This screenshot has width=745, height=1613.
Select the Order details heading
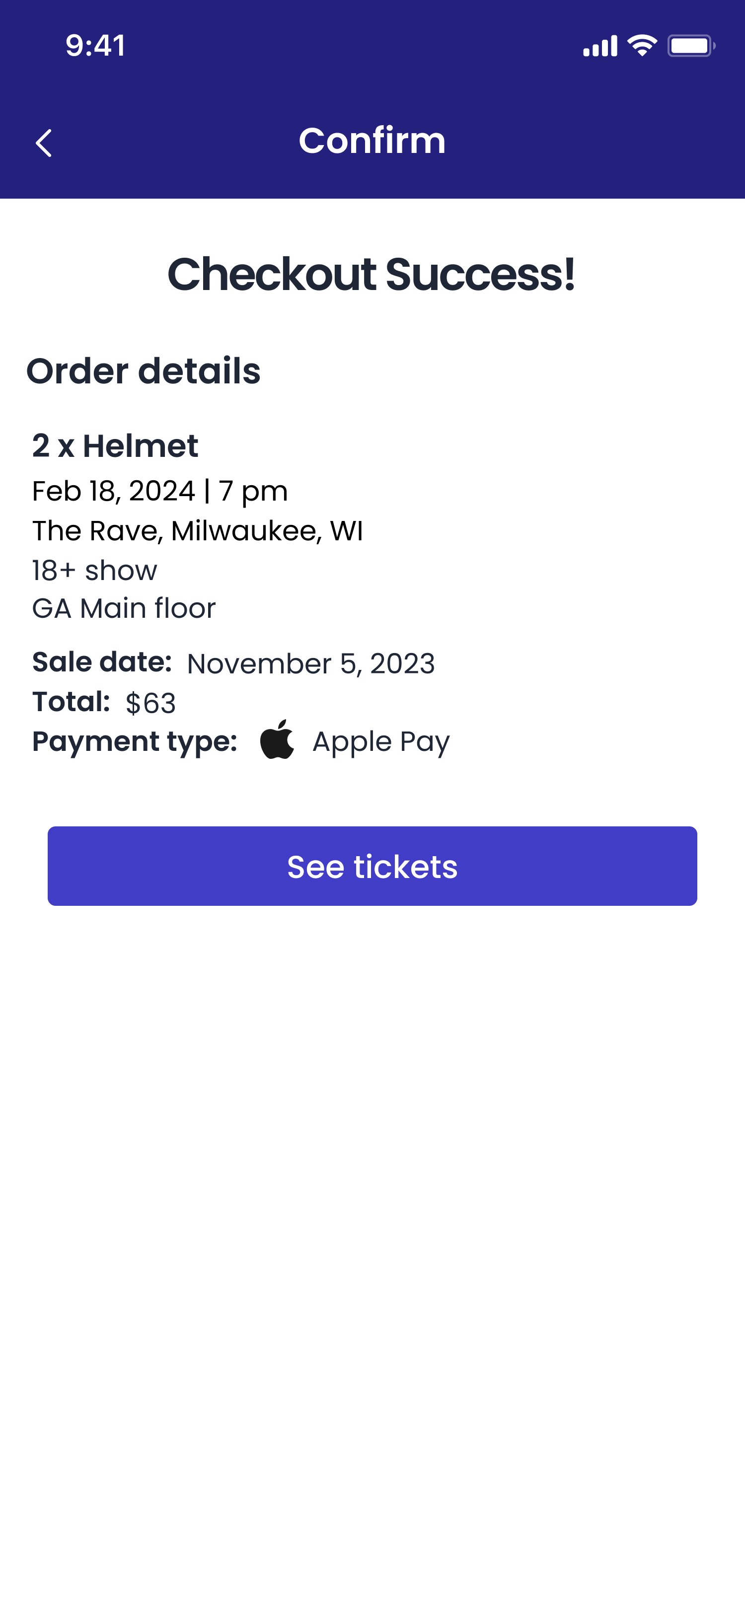[x=144, y=370]
